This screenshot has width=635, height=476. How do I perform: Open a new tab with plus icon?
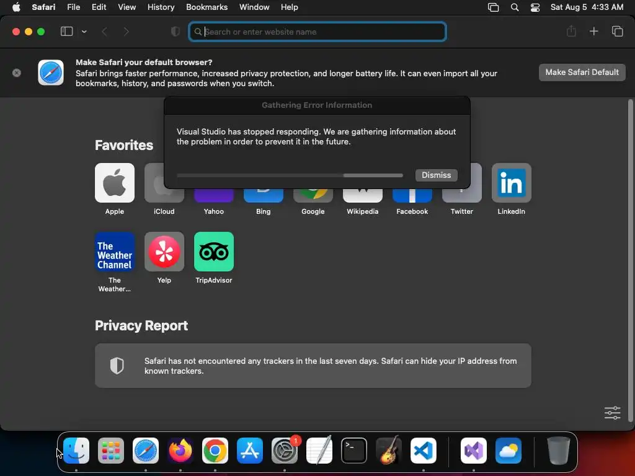(593, 31)
